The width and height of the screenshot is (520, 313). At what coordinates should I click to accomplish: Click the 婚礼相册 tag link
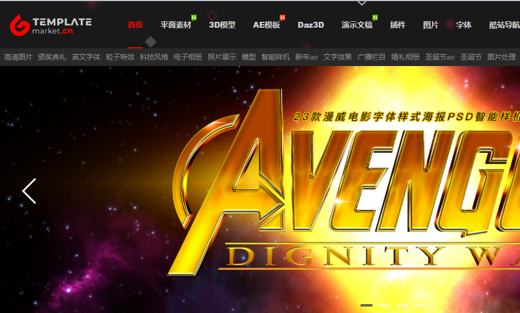405,57
